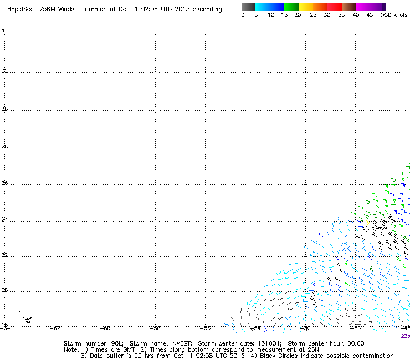Click the cyan-blue 5-15 knots legend segment
The image size is (410, 360).
tap(270, 7)
